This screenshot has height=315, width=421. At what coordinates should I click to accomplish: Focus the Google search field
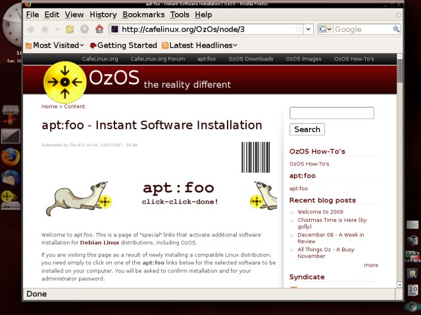tap(363, 29)
